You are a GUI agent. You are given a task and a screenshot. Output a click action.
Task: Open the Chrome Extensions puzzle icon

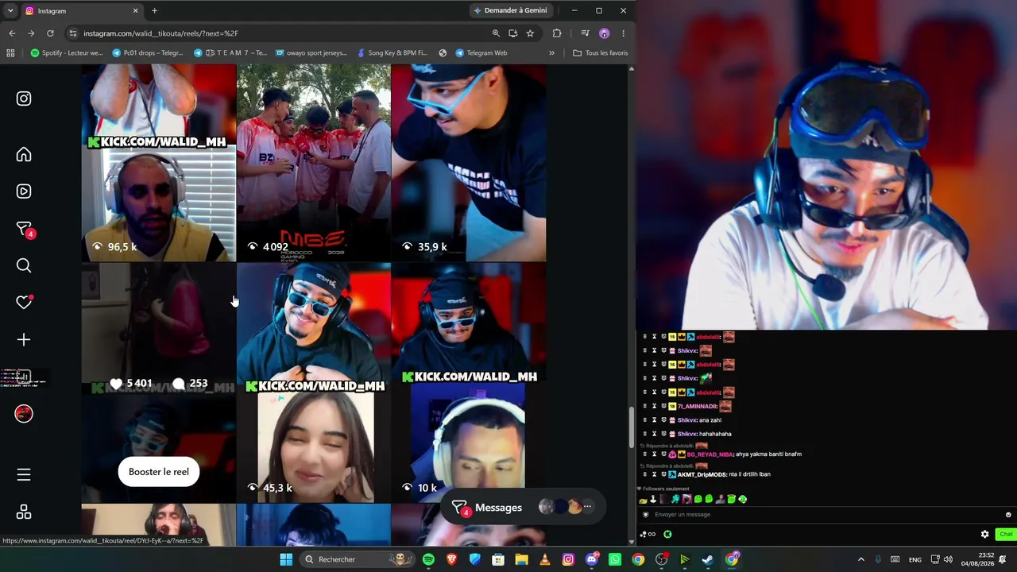[x=557, y=33]
